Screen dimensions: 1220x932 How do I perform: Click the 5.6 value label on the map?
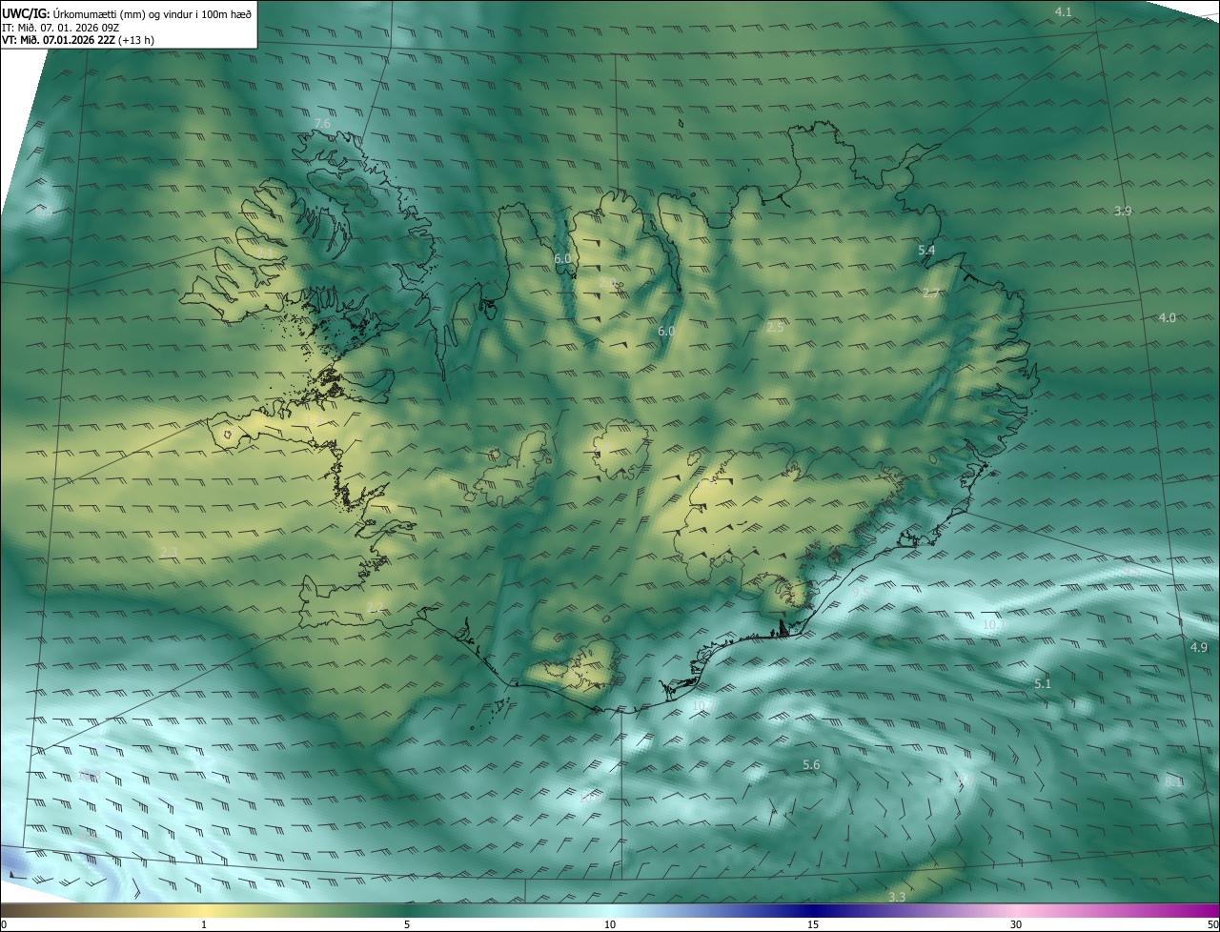811,764
